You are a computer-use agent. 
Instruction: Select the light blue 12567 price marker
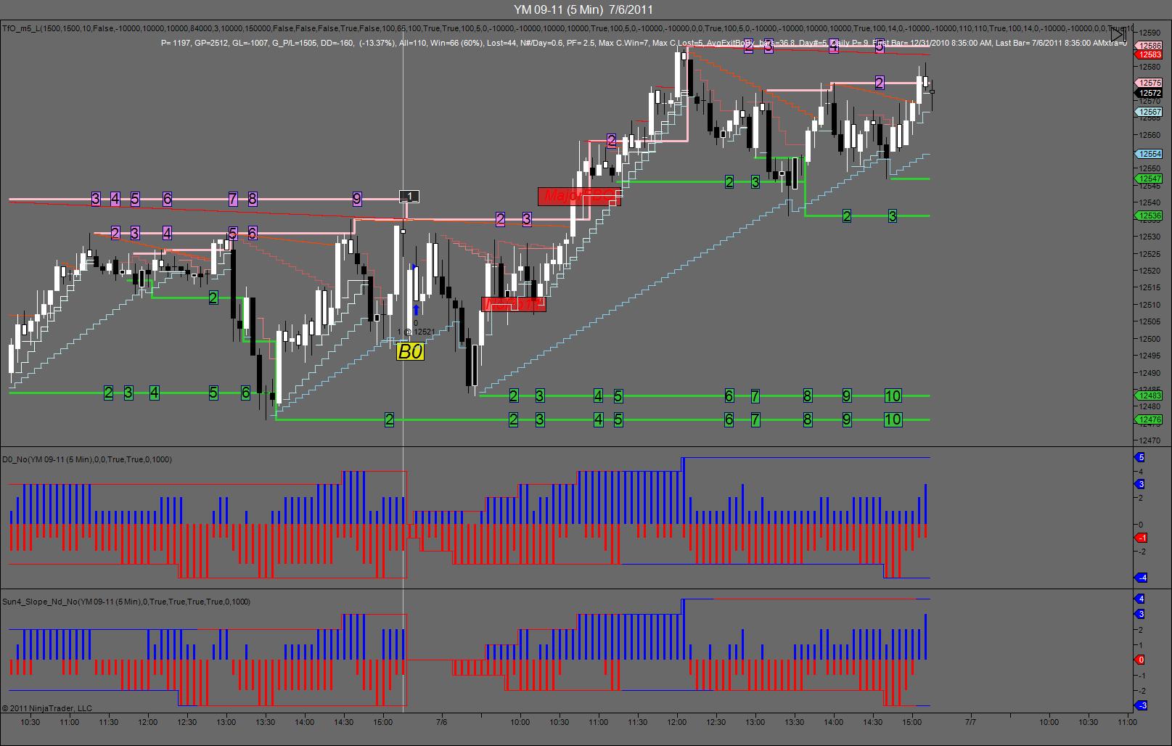point(1150,112)
